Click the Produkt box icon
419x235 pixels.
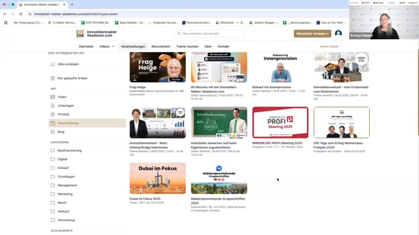point(52,114)
